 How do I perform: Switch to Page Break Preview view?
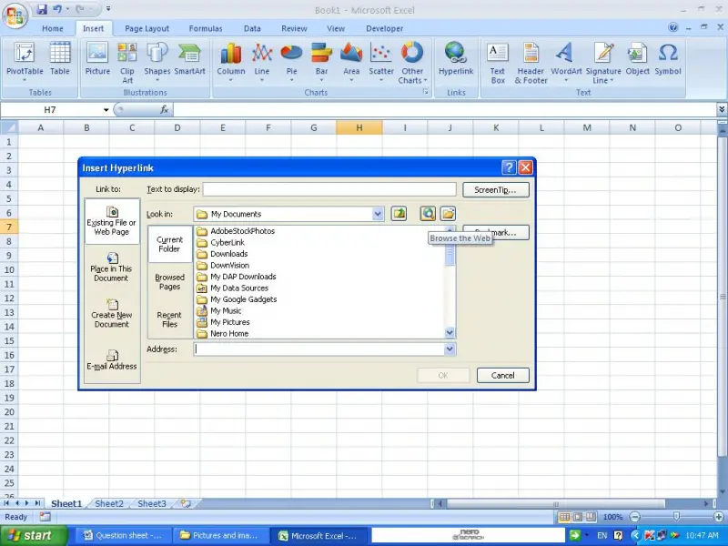591,517
